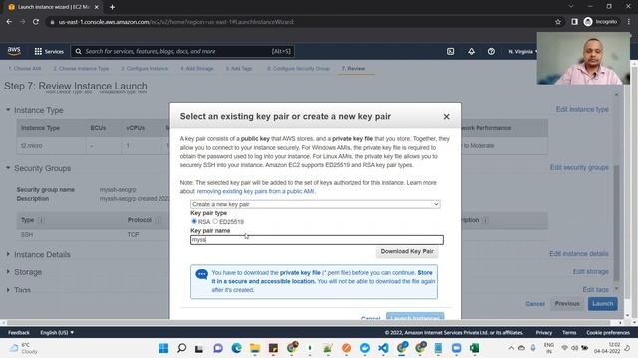Screen dimensions: 638x358
Task: Open File Explorer from taskbar
Action: coord(255,348)
